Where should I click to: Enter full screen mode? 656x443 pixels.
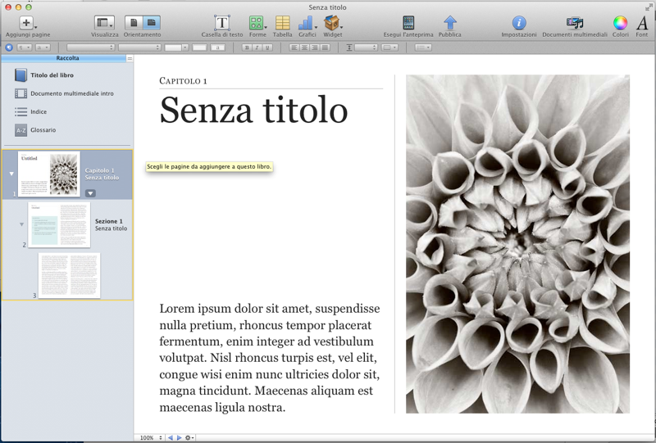click(x=648, y=7)
